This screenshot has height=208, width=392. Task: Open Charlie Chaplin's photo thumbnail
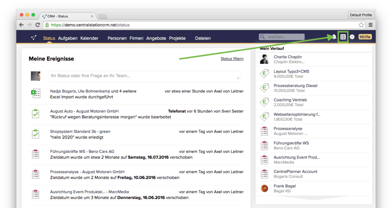pyautogui.click(x=264, y=59)
